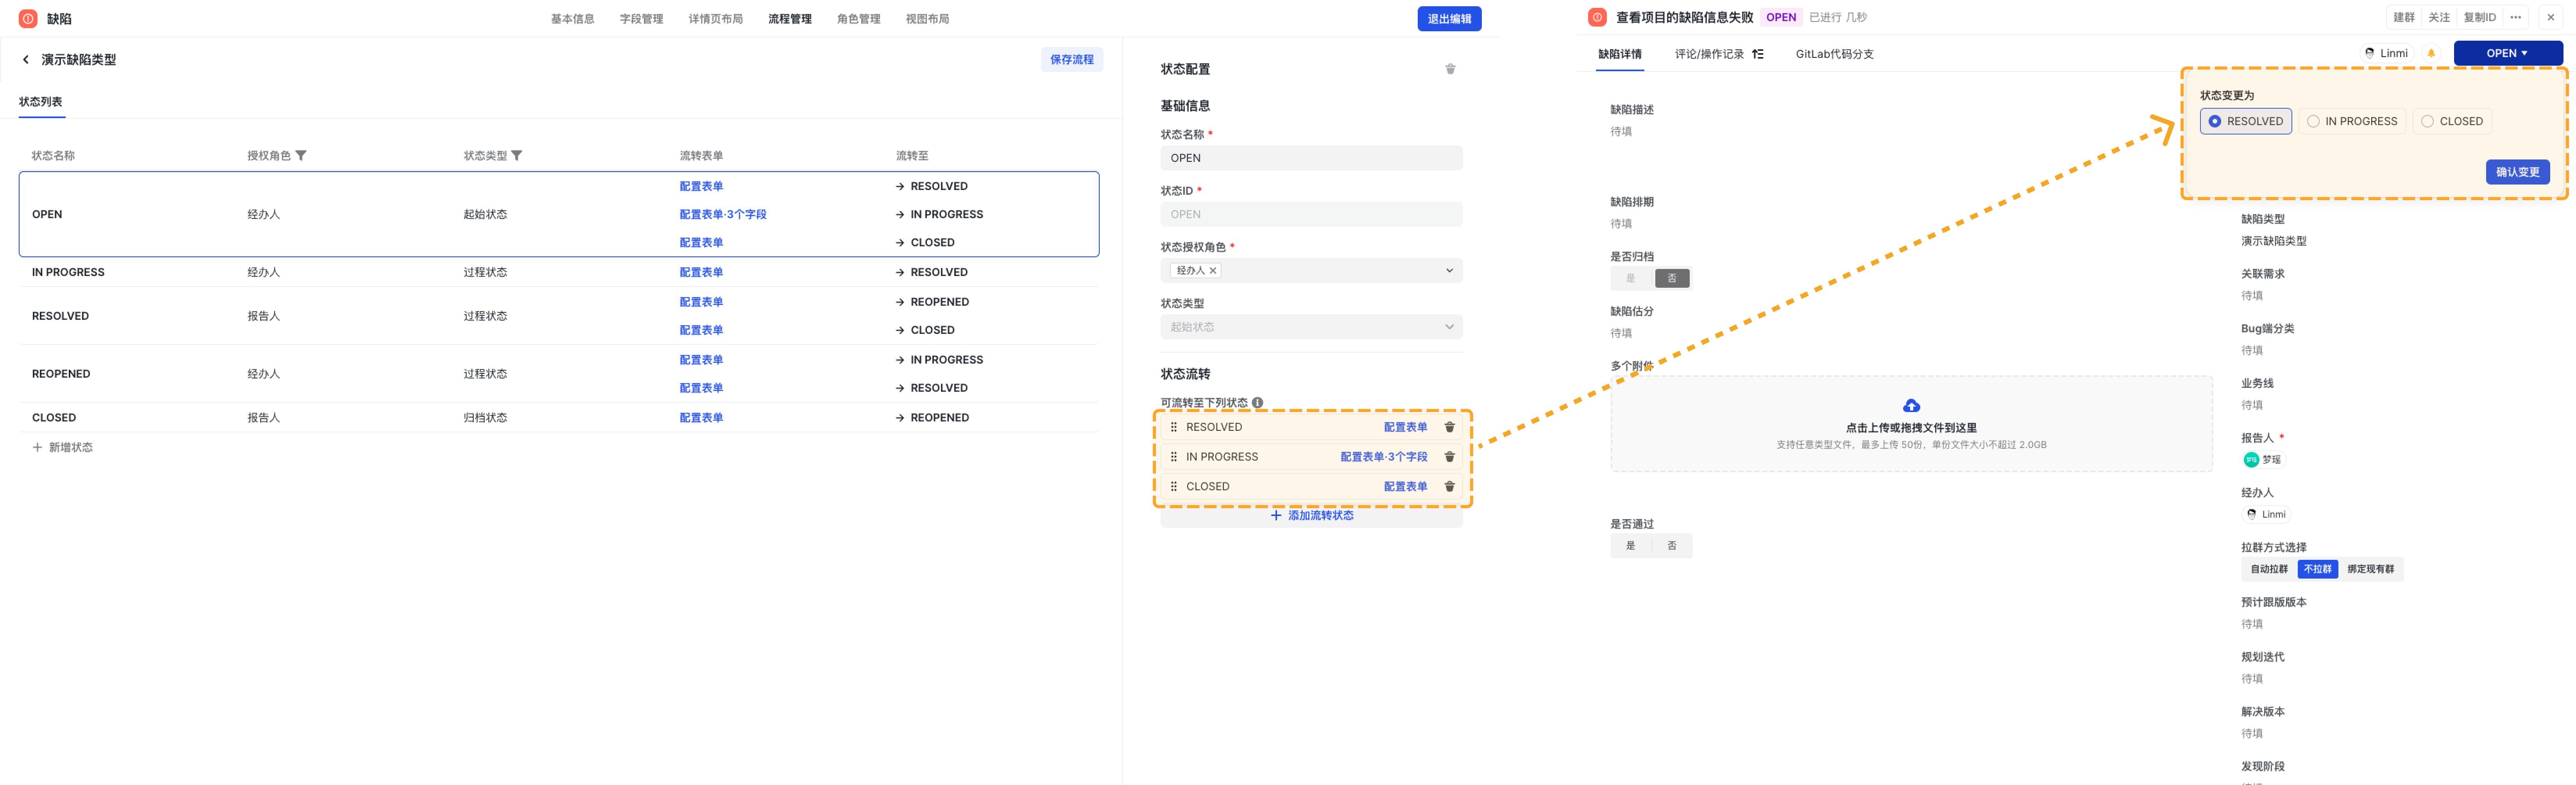Select the CLOSED radio option

tap(2452, 122)
